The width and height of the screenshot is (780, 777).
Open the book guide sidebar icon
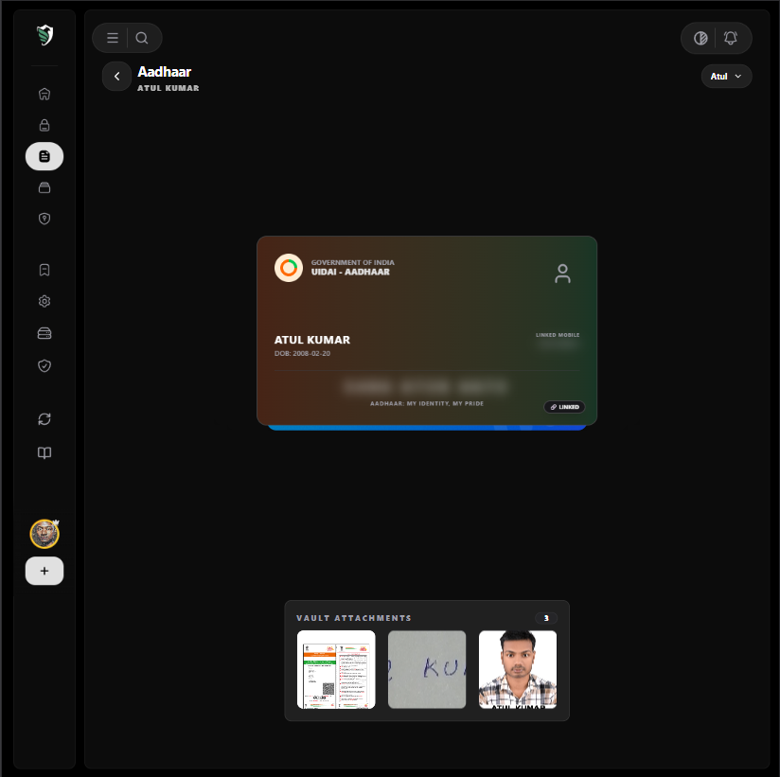coord(44,452)
